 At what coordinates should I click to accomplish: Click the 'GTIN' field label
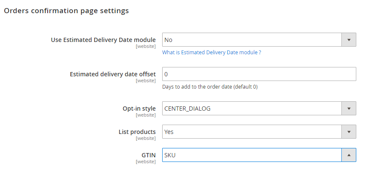148,155
